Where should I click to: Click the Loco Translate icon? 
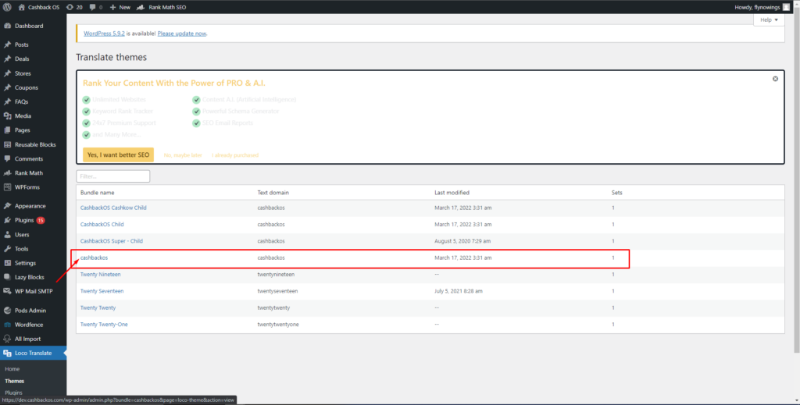[7, 353]
